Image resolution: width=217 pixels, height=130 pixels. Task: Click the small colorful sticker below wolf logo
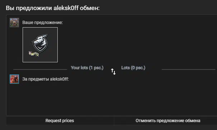[x=34, y=54]
